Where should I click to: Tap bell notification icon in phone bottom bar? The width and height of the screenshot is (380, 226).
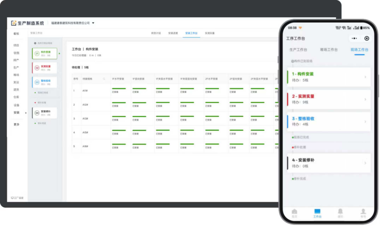coord(340,212)
